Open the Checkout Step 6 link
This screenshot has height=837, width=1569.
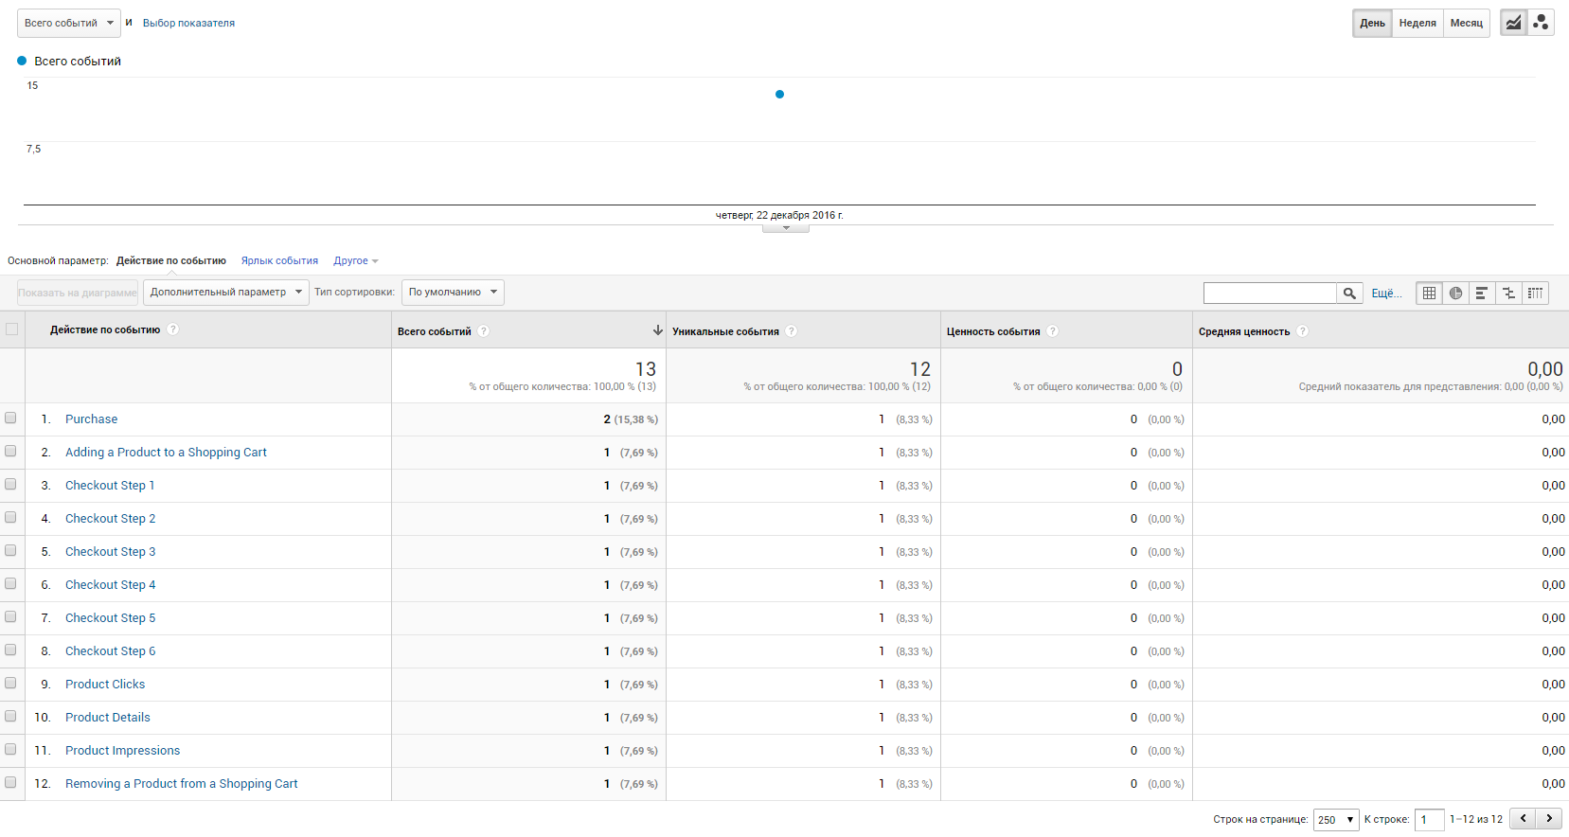coord(110,650)
